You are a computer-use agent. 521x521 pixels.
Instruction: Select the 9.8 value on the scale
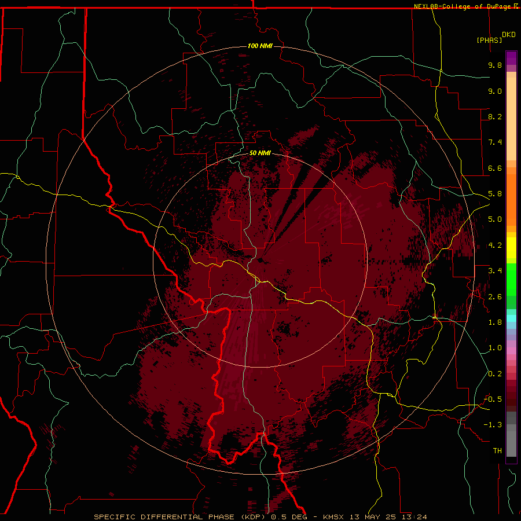click(495, 65)
